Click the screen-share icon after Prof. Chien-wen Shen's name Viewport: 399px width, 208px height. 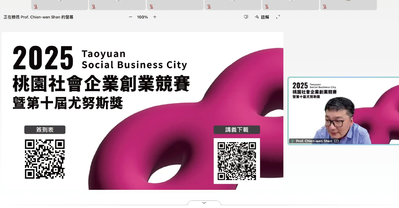click(x=336, y=141)
